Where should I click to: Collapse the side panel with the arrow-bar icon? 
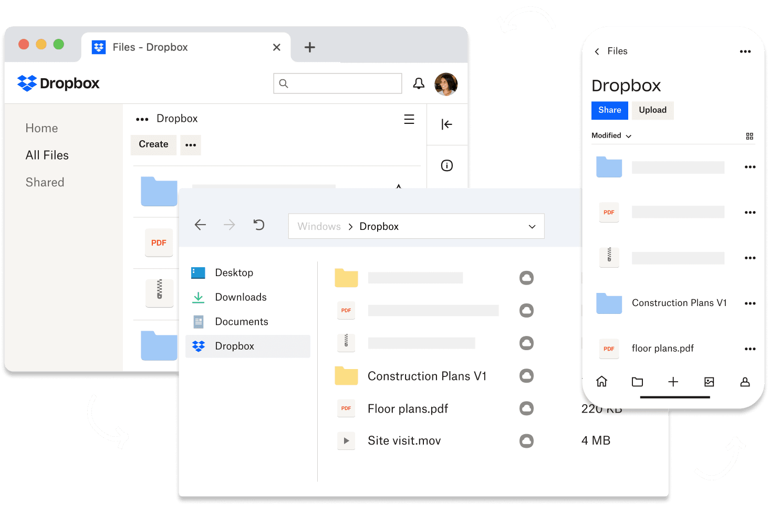(x=447, y=124)
